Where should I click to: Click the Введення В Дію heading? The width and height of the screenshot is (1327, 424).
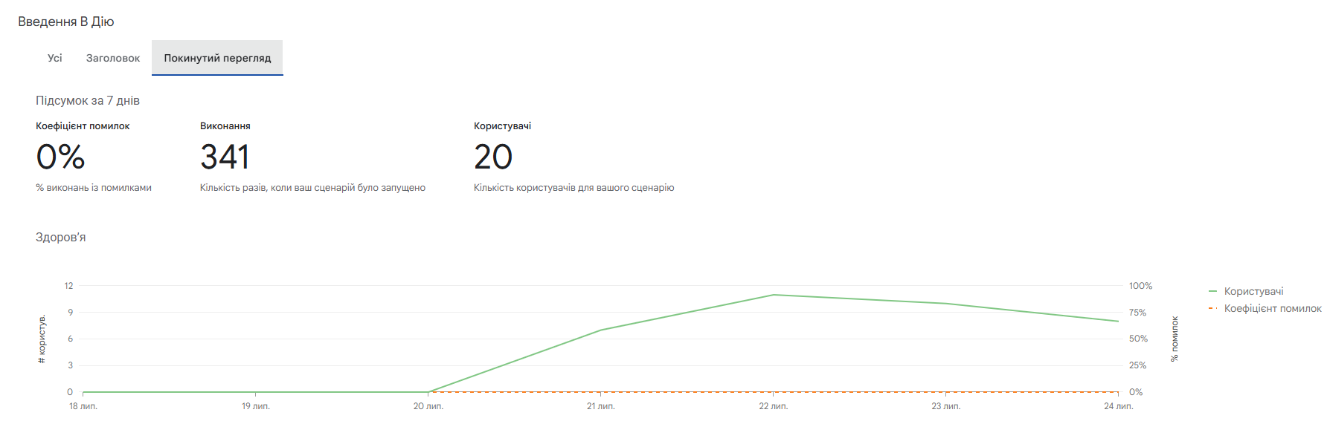[66, 22]
